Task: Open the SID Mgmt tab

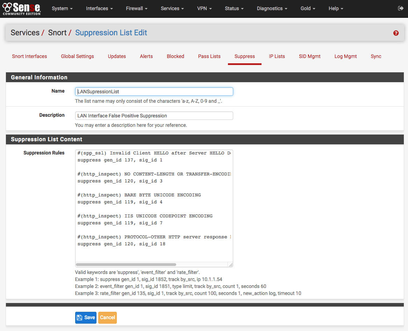Action: click(309, 56)
